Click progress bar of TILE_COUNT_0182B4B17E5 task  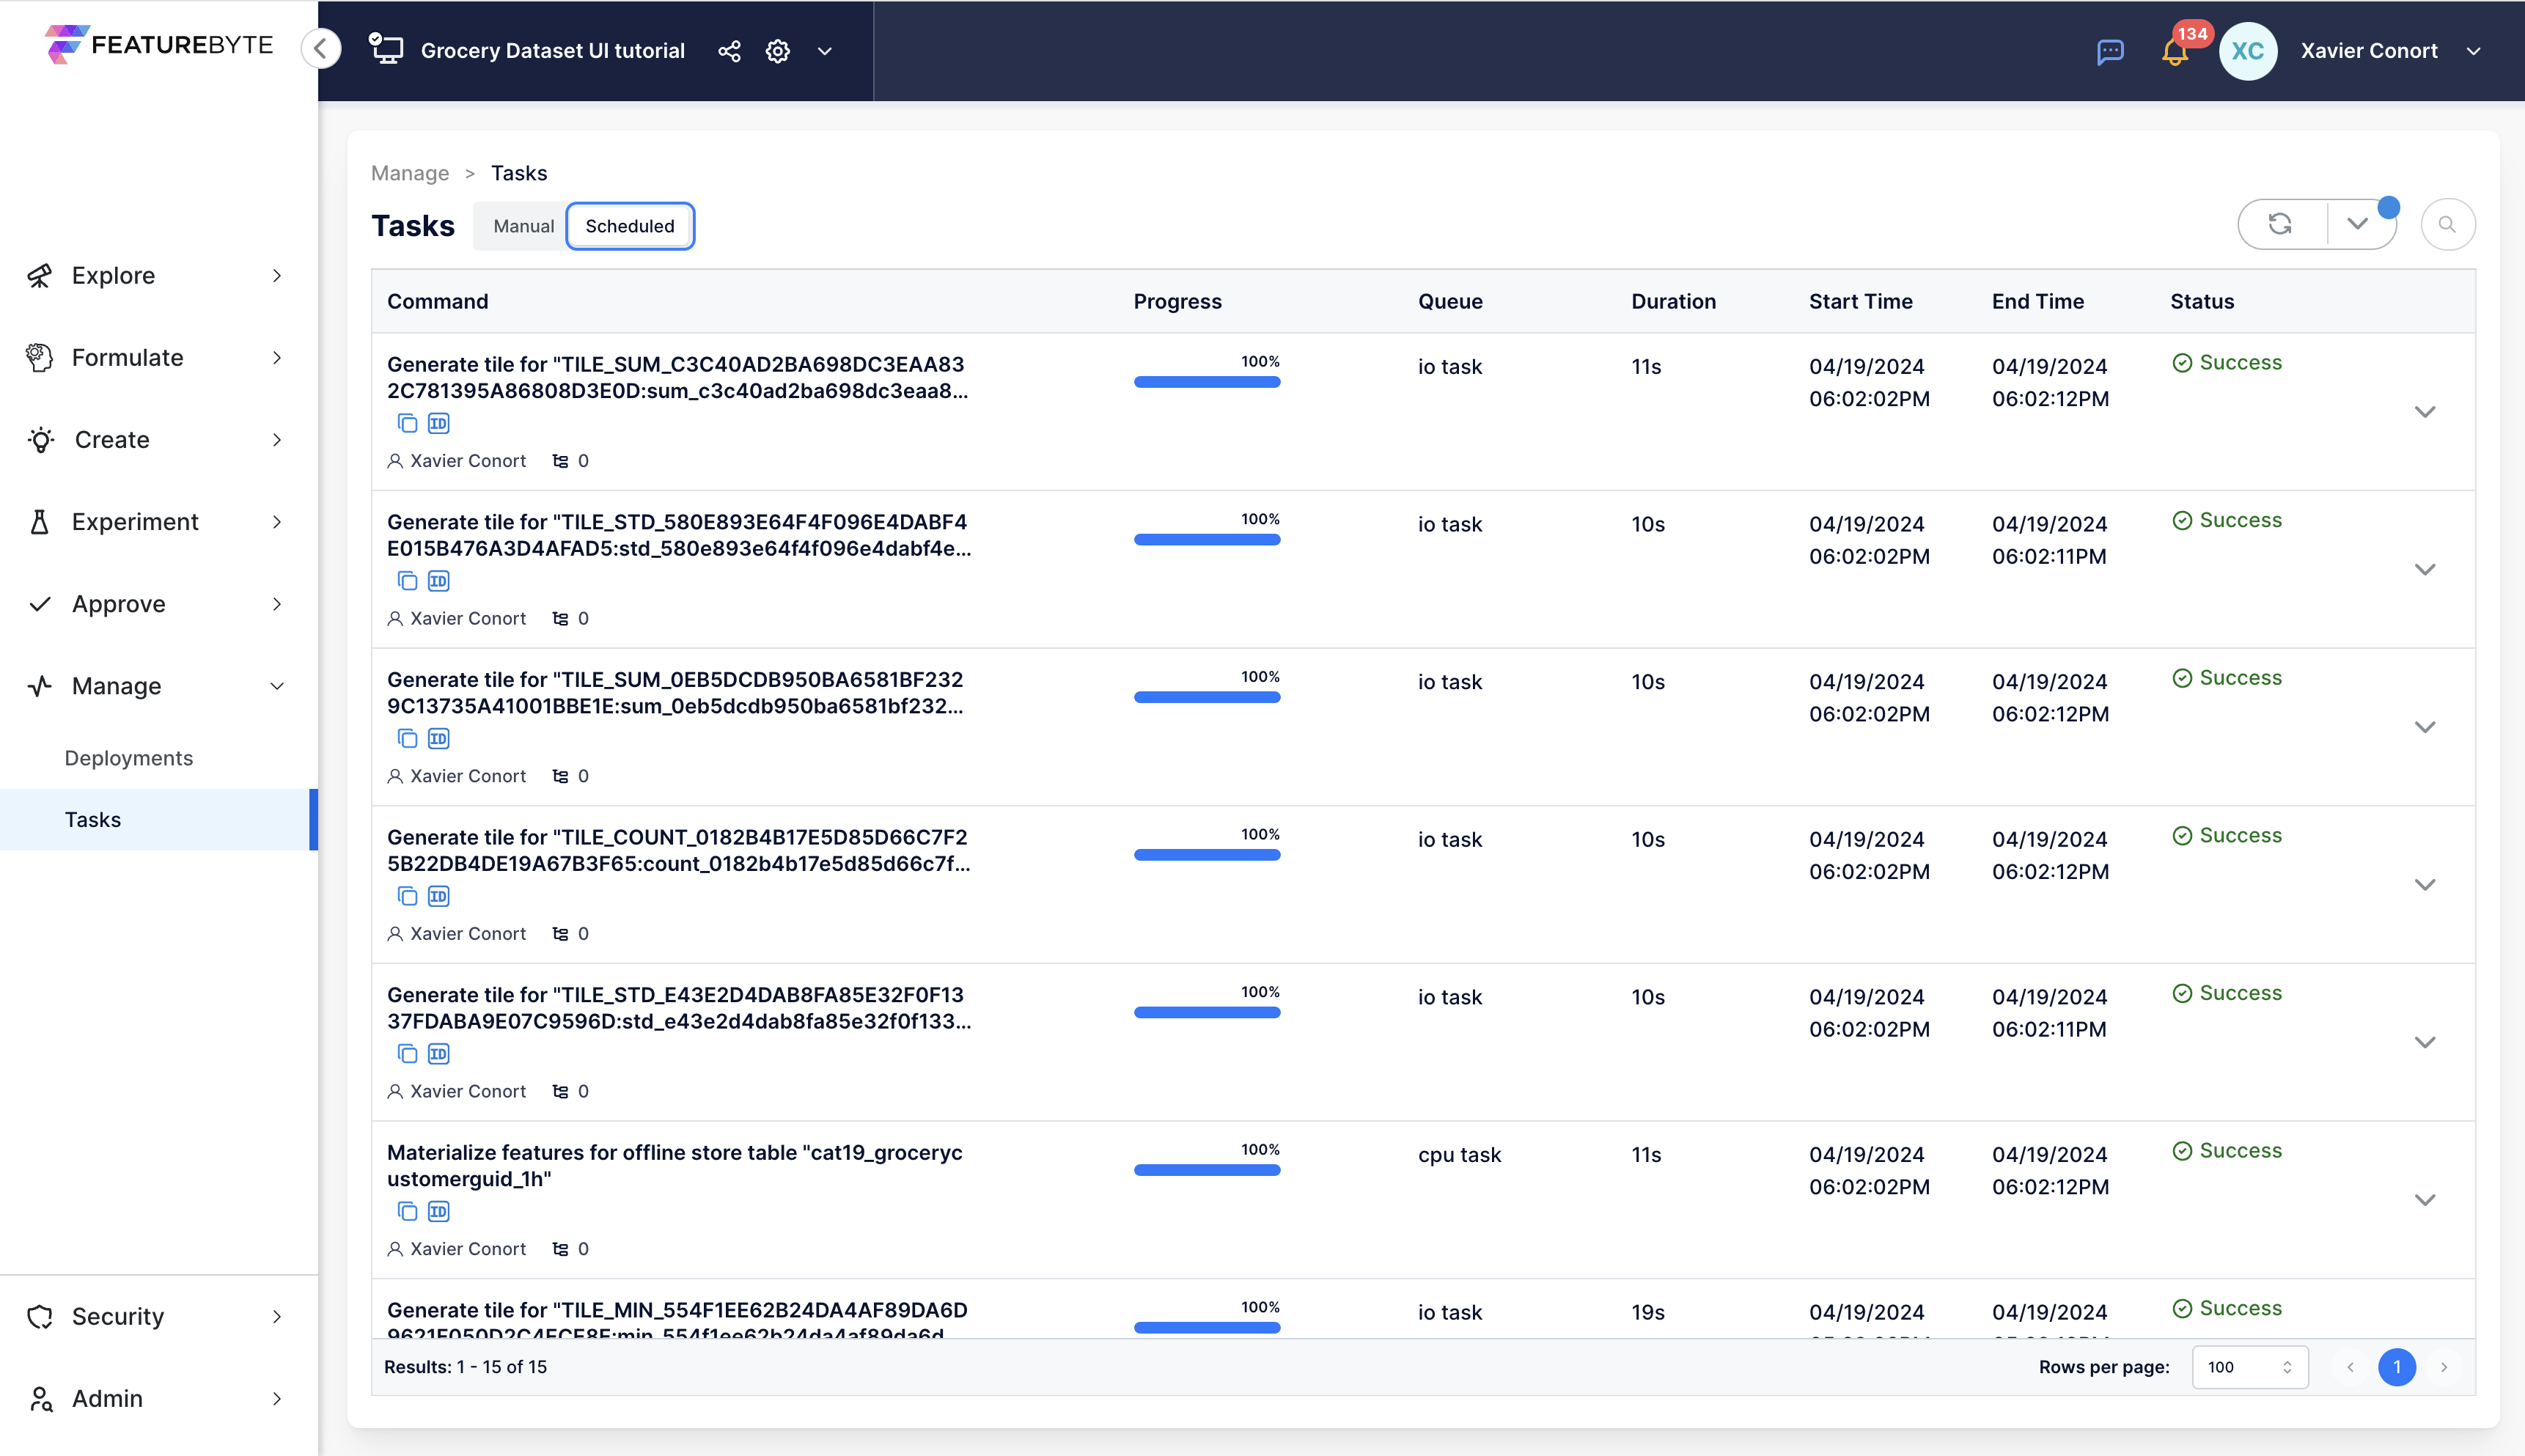pos(1206,854)
